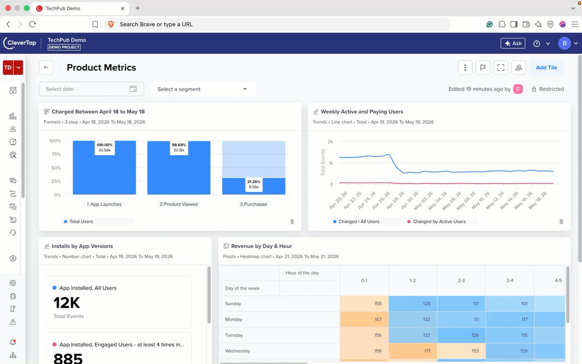Click the Revenue heatmap vertical scrollbar
The width and height of the screenshot is (582, 364).
coord(568,295)
